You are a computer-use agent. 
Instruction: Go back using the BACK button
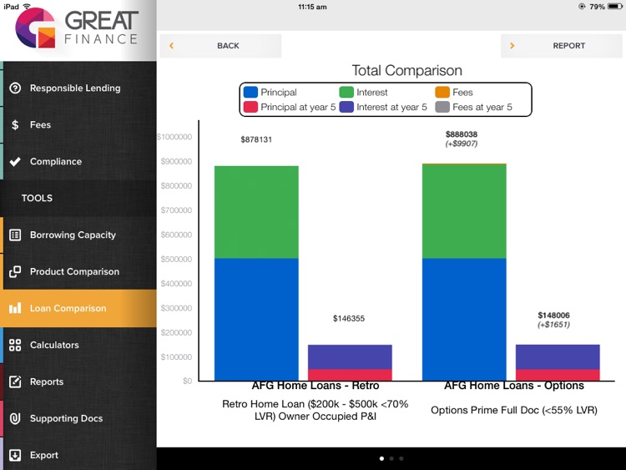tap(221, 46)
